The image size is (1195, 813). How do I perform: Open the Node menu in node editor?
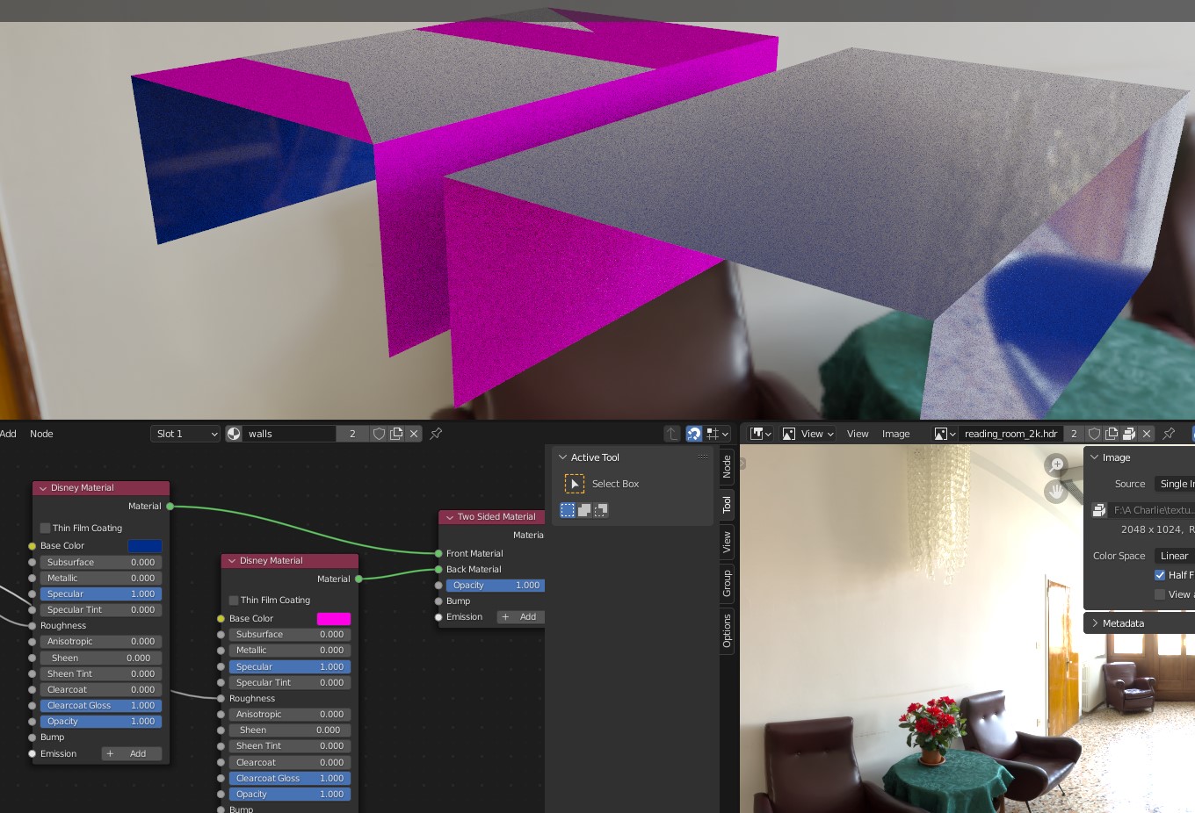[x=41, y=434]
